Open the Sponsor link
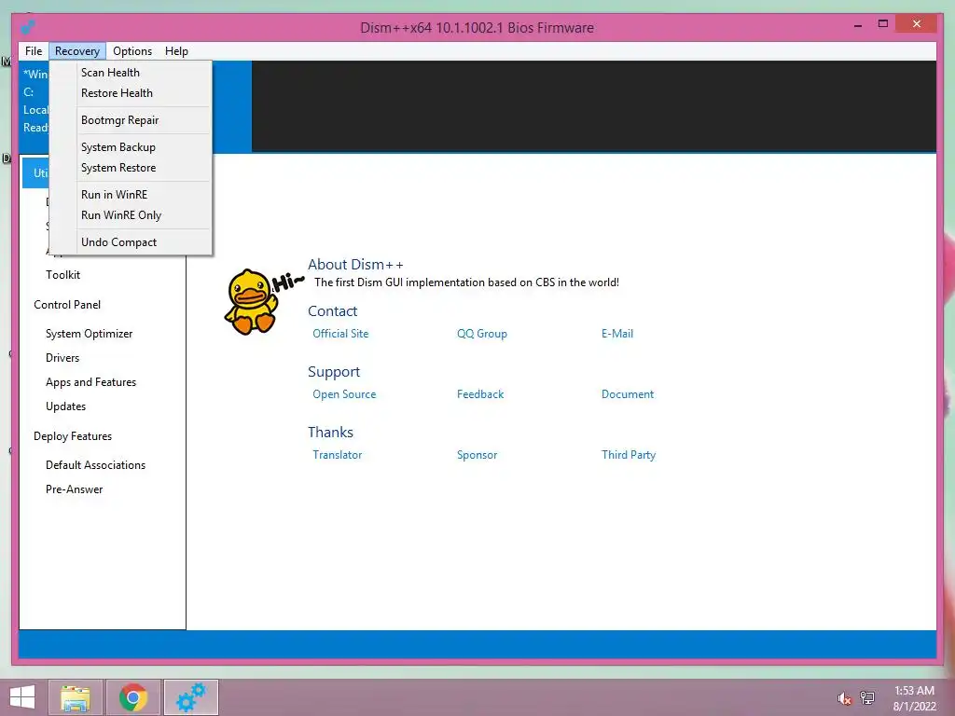The width and height of the screenshot is (955, 716). [477, 455]
